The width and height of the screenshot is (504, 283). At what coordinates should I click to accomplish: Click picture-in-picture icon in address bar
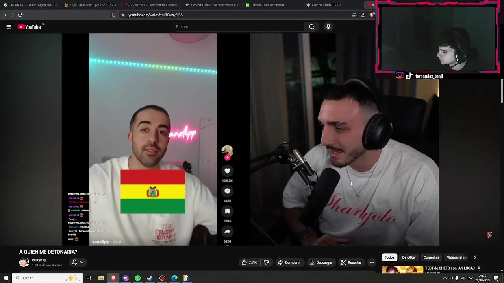354,15
